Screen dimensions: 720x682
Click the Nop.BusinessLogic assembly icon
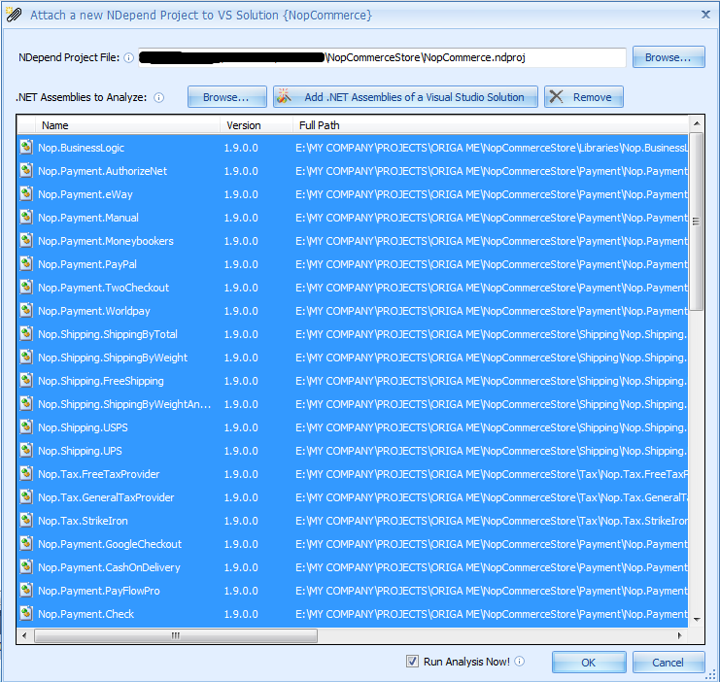pos(26,148)
